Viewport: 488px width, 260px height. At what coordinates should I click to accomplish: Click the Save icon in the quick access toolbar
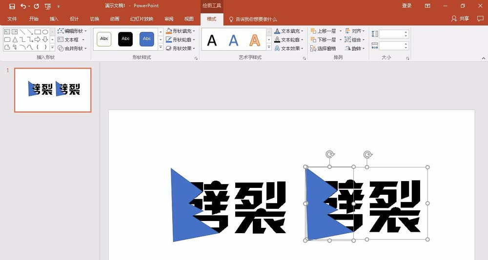click(12, 6)
